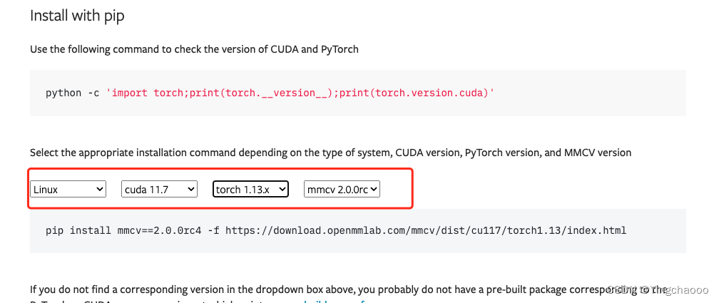Open the Linux system type dropdown
This screenshot has width=719, height=303.
[68, 189]
